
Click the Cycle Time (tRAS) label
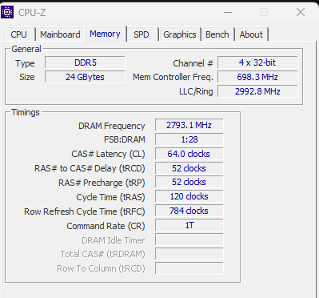[x=110, y=197]
